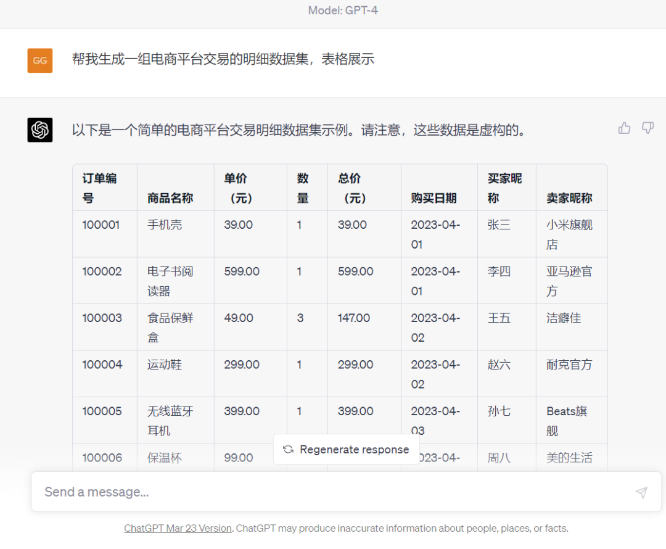Click the orange GG profile badge
Image resolution: width=666 pixels, height=549 pixels.
point(39,60)
